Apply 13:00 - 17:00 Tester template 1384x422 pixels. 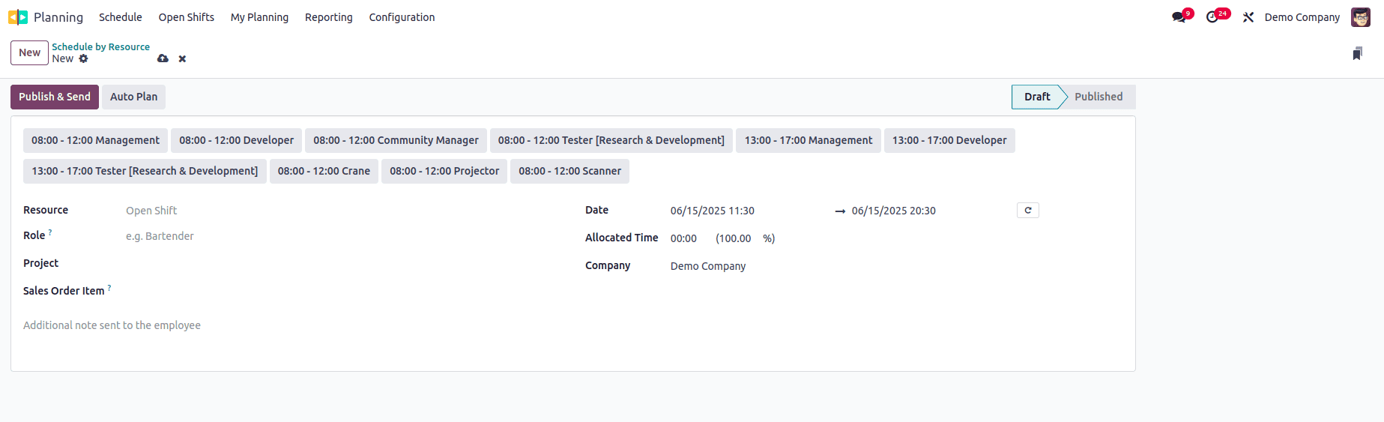coord(145,171)
